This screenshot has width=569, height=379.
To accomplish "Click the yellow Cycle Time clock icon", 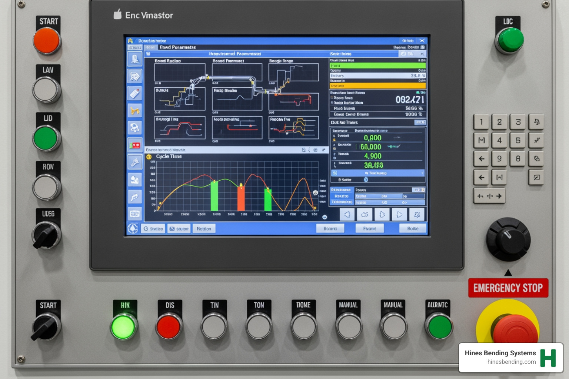I will pos(150,157).
